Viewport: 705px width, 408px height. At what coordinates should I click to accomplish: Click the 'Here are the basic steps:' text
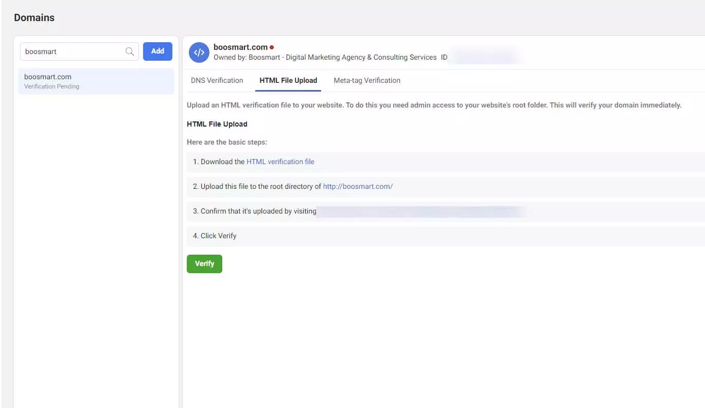pos(227,142)
